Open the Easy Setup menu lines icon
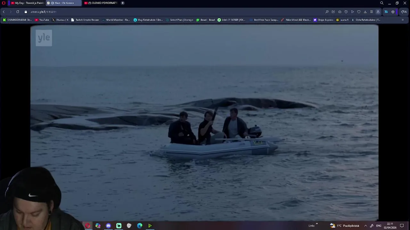 [372, 12]
